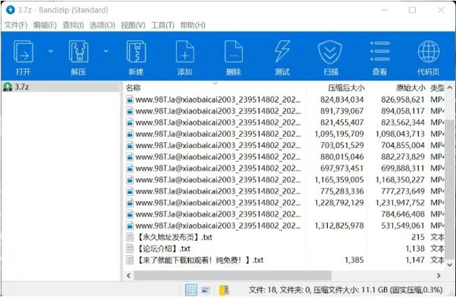Sort the list by the 名称 column
This screenshot has width=456, height=297.
tap(133, 87)
